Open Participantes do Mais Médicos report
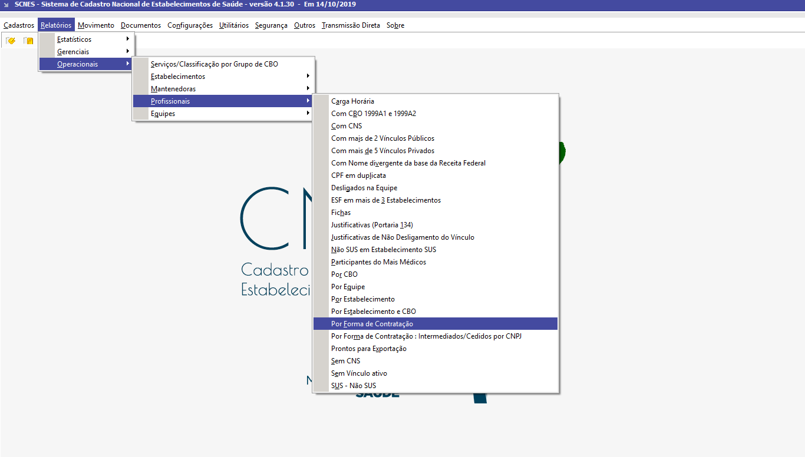This screenshot has height=457, width=805. (378, 262)
